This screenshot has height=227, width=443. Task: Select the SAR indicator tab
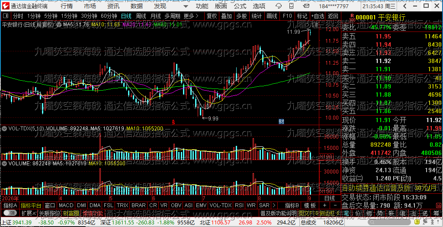(264, 205)
